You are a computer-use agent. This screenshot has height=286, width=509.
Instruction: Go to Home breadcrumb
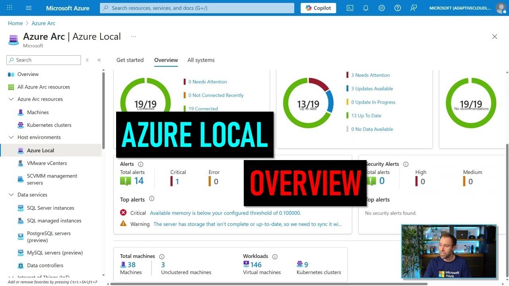click(15, 23)
